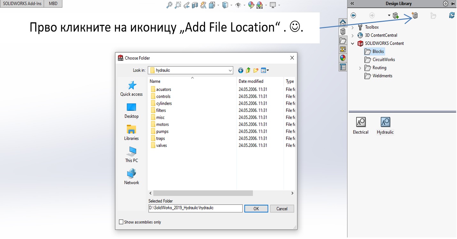Select Network in places bar

pos(131,177)
